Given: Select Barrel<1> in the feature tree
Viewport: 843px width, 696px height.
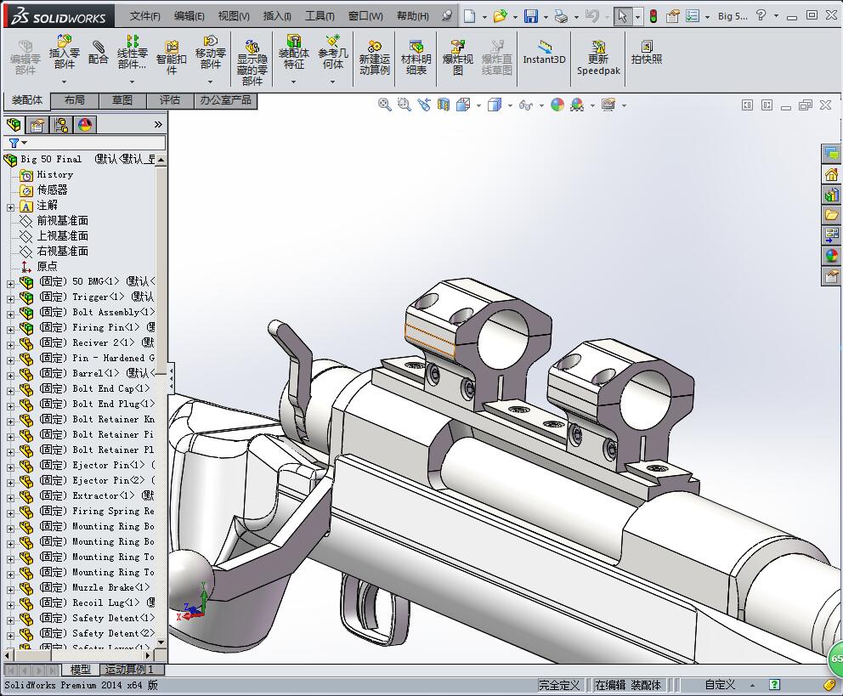Looking at the screenshot, I should (x=95, y=373).
